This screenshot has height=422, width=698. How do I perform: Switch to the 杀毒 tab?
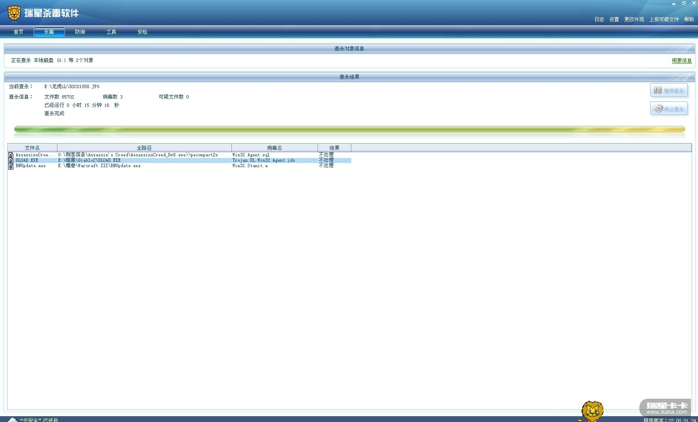(x=49, y=32)
